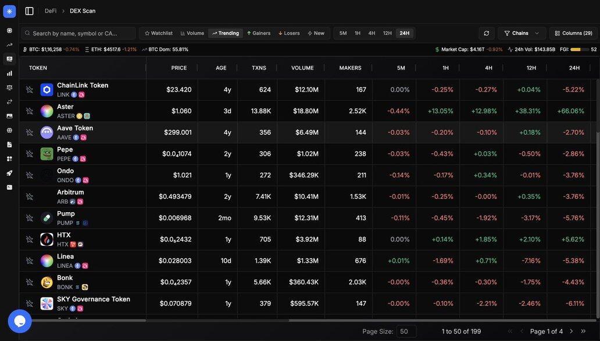Screen dimensions: 600x341
Task: Open the swap arrows sidebar icon
Action: coord(9,101)
